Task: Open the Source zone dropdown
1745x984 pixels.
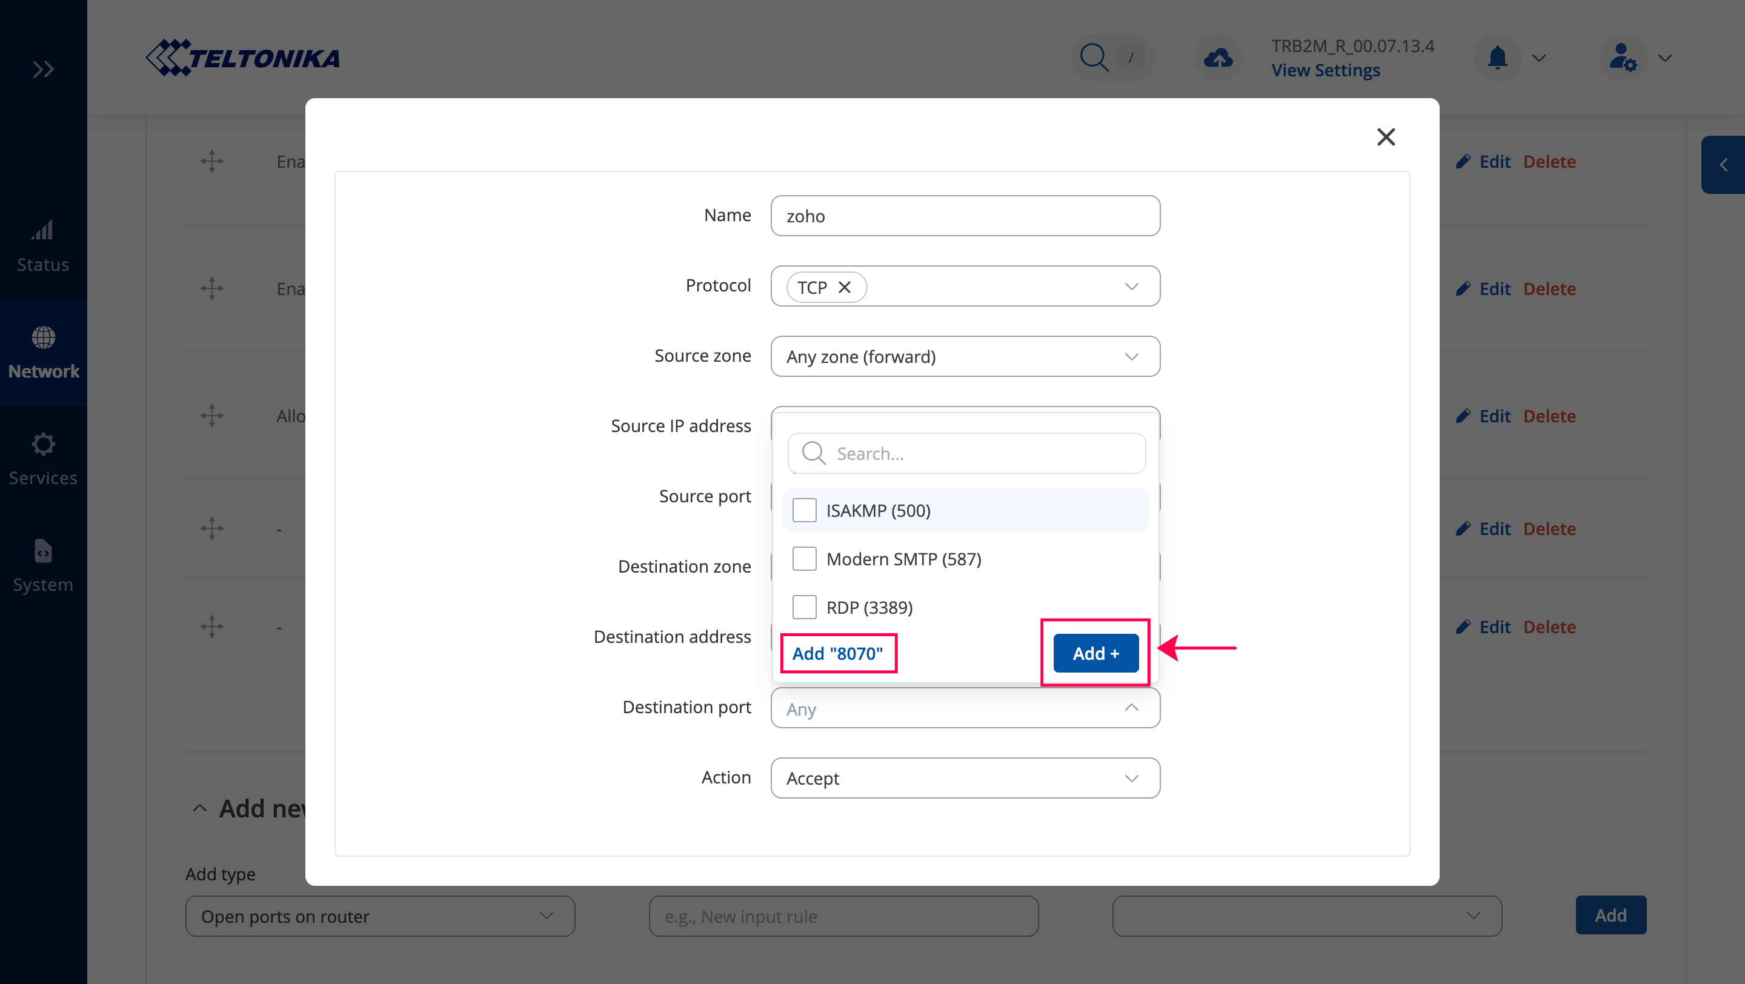Action: point(965,356)
